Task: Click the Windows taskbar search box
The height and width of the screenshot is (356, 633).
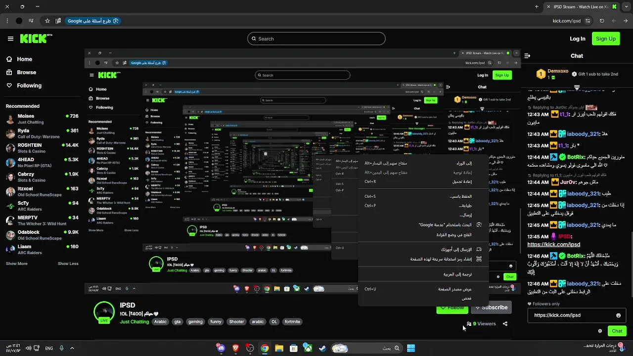Action: click(367, 348)
